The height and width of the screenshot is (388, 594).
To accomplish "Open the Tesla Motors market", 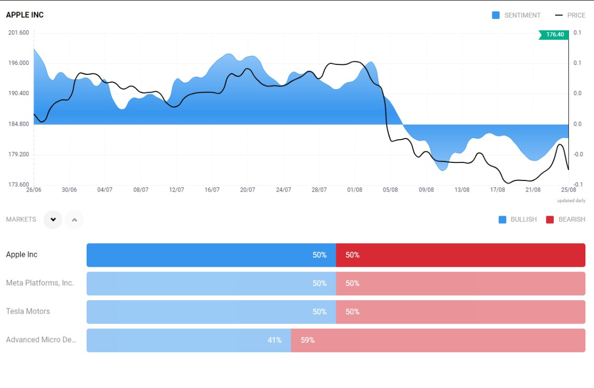I will [x=28, y=312].
